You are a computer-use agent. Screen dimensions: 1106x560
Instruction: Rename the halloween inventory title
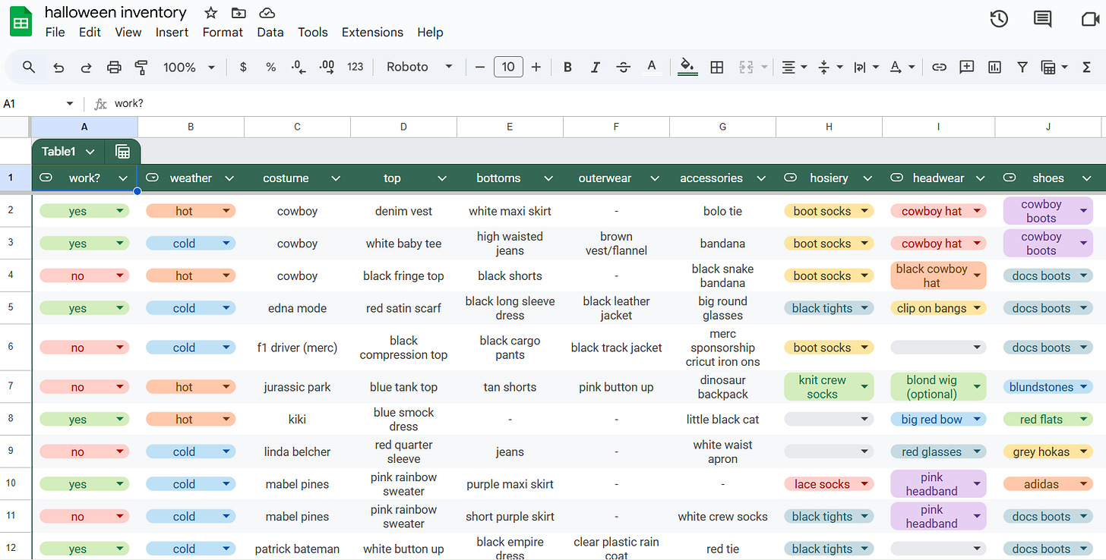pyautogui.click(x=115, y=13)
